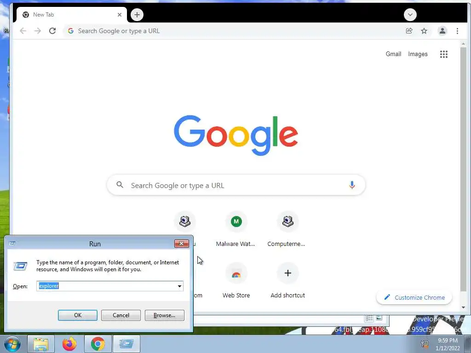Click the Google logo
Image resolution: width=471 pixels, height=353 pixels.
[x=236, y=136]
